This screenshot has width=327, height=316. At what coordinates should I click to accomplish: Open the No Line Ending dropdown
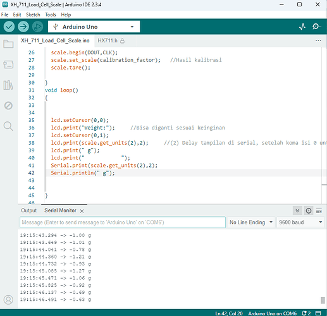[251, 222]
